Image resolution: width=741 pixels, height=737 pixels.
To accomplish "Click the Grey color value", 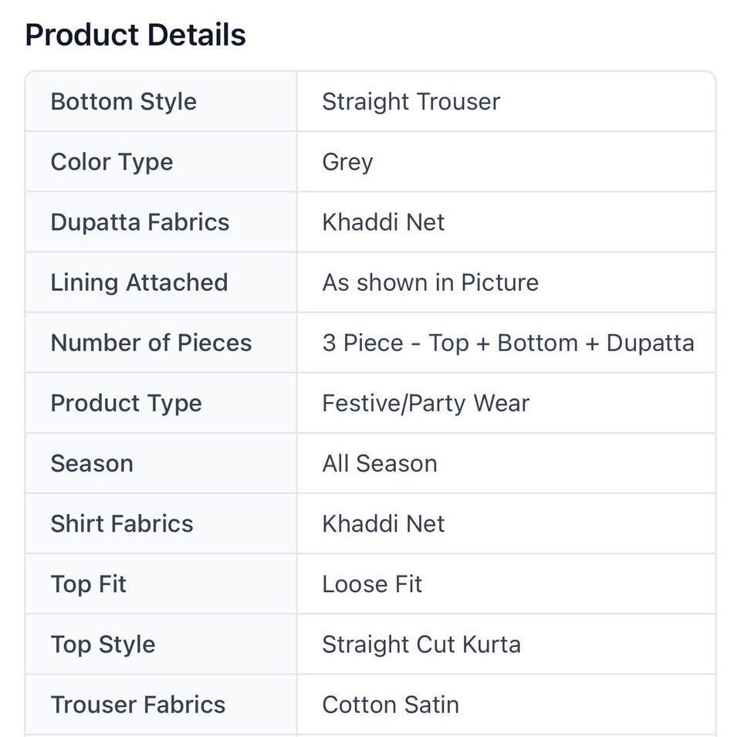I will [347, 163].
